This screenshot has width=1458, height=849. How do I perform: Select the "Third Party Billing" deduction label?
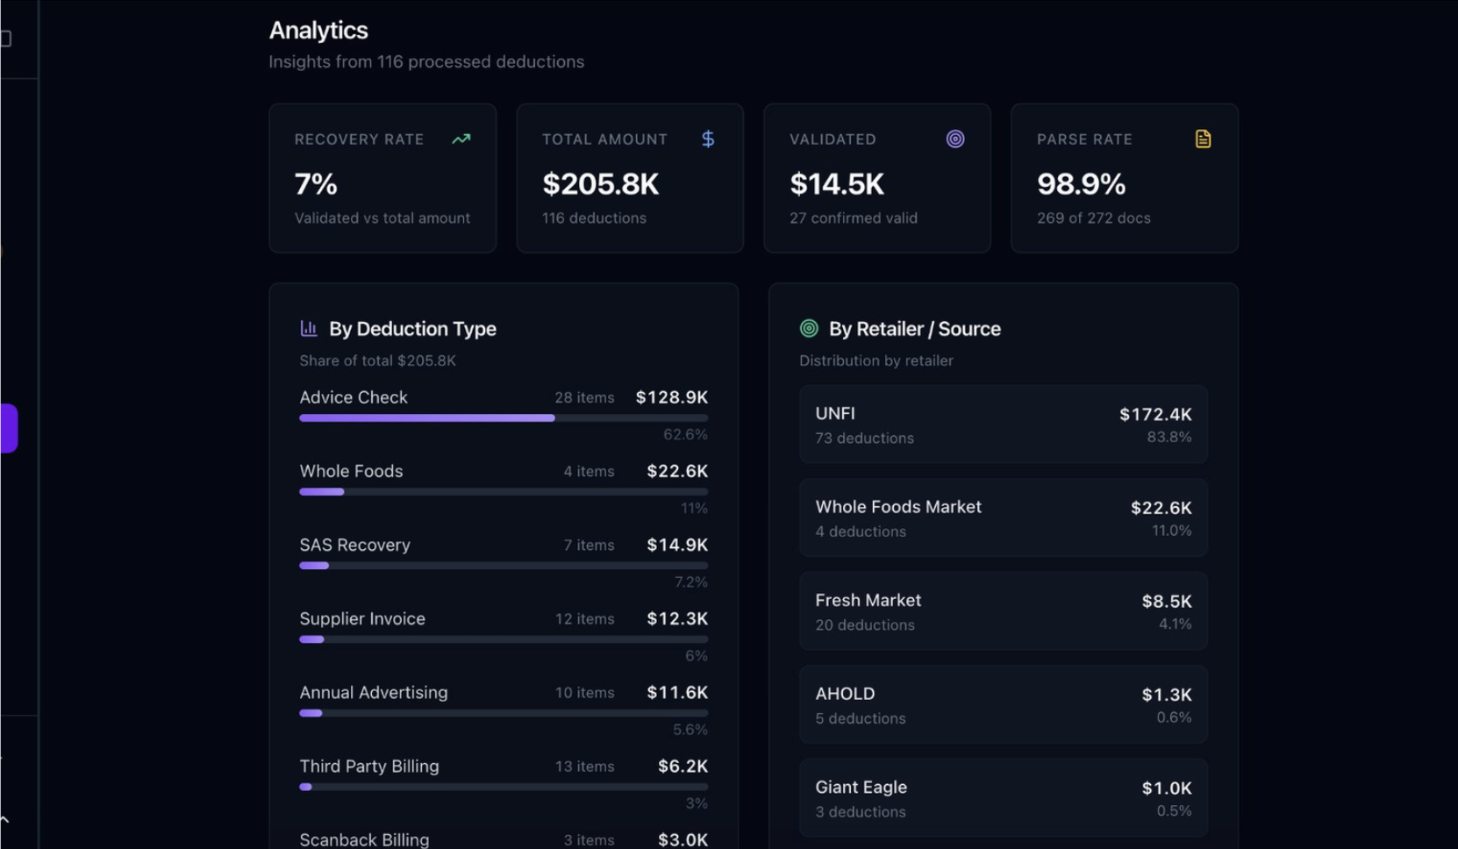coord(369,766)
